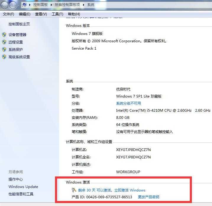Click shield icon beside 设备管理器
This screenshot has height=206, width=212.
4,35
